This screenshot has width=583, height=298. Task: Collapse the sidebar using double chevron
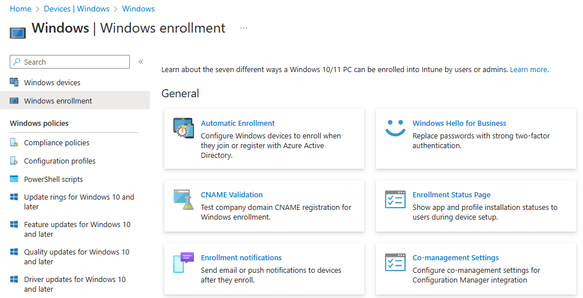(x=141, y=62)
